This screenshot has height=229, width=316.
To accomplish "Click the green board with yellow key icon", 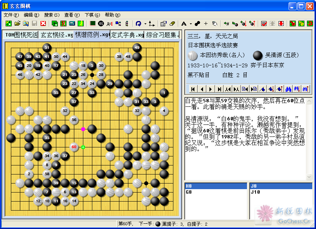I will [301, 23].
